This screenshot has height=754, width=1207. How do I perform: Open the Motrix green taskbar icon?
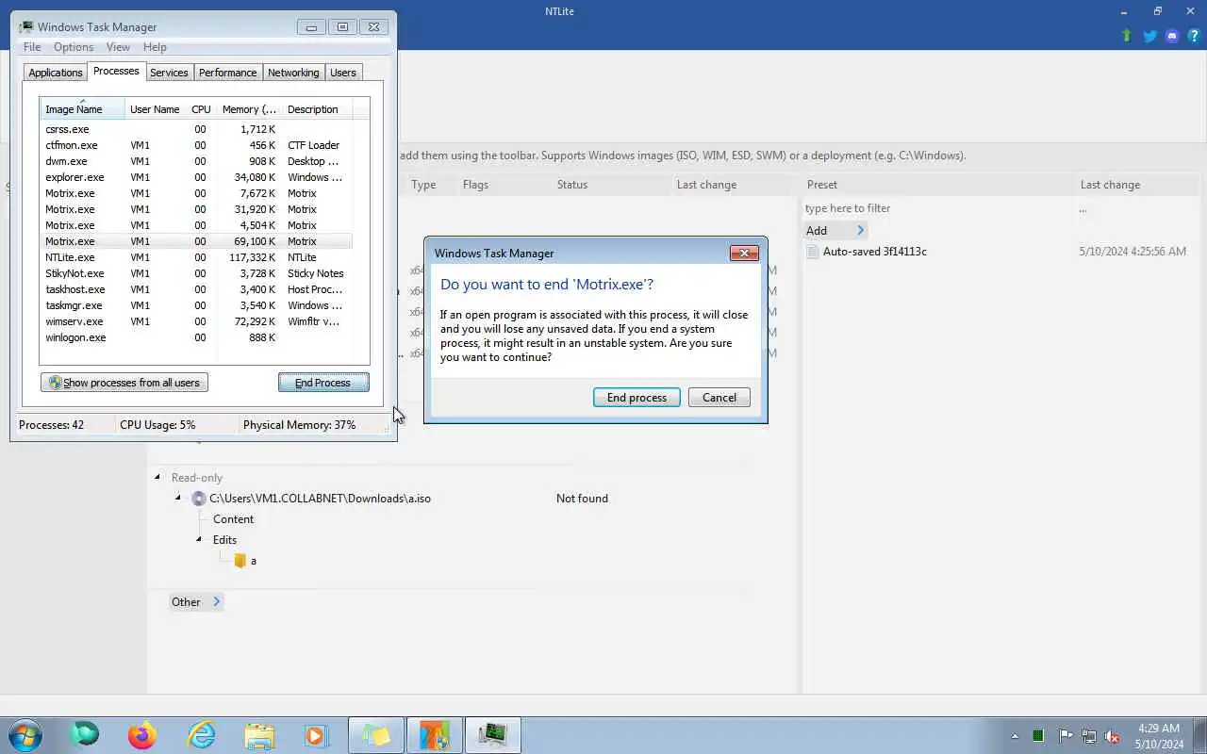tap(84, 735)
